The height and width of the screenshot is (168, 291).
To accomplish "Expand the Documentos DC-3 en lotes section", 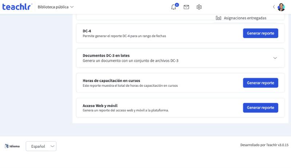I will point(275,58).
